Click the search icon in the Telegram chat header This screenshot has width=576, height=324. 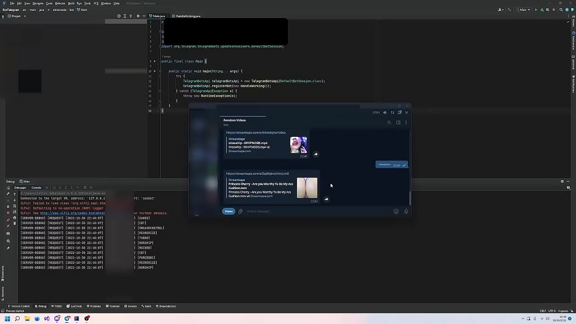point(389,122)
